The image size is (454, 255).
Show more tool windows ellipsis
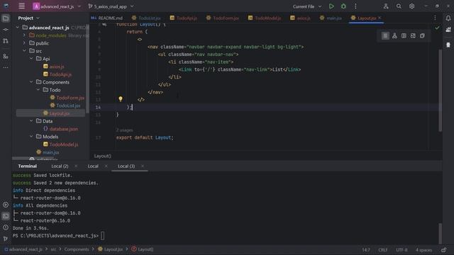point(6,67)
